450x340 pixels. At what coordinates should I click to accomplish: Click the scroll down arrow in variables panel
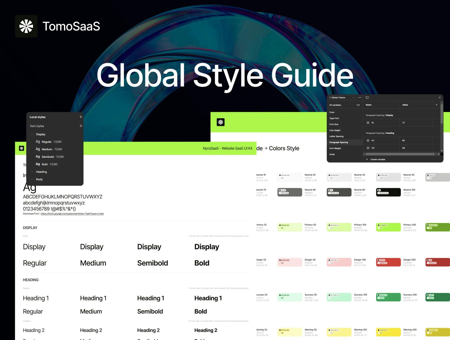pos(442,151)
